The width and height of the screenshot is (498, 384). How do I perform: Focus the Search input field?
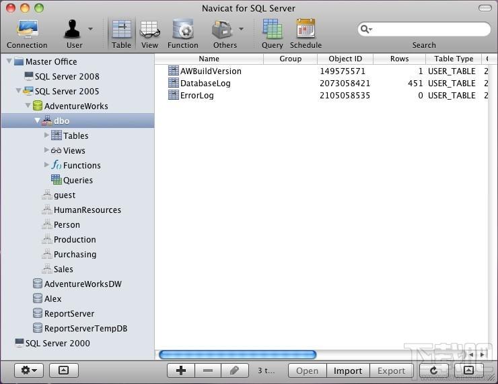click(x=424, y=29)
